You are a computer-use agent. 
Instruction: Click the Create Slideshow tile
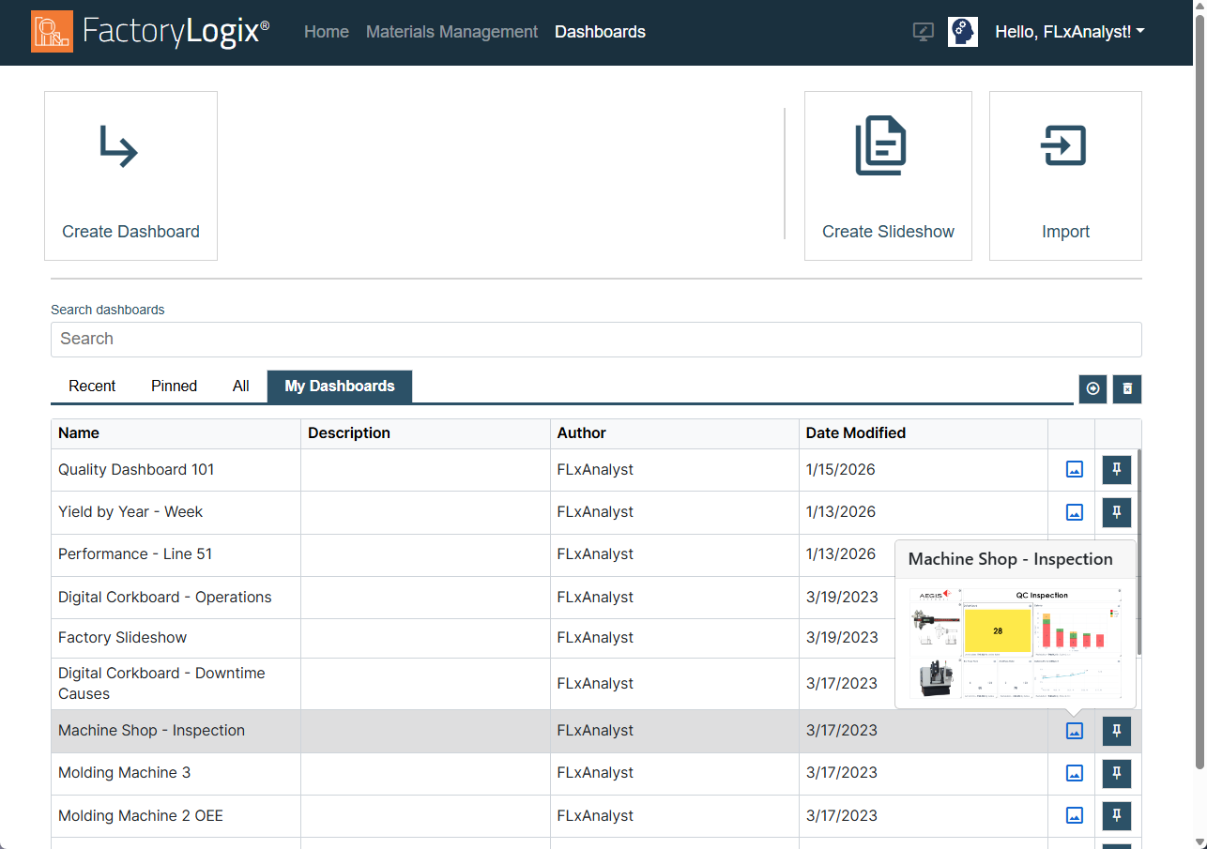coord(888,175)
